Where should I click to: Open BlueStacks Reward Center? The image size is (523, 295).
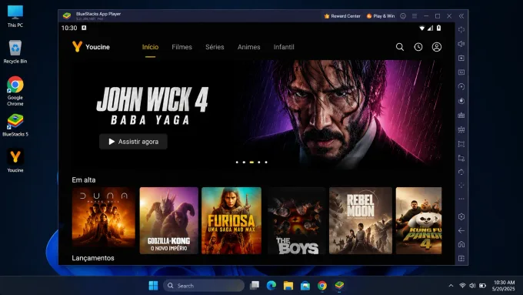[342, 16]
